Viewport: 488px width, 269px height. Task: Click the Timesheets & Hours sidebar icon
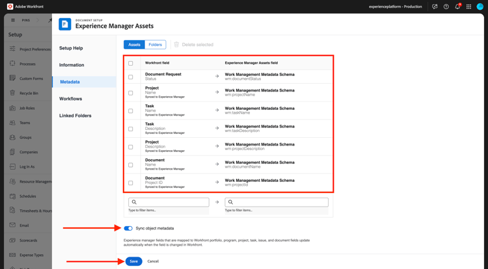(12, 211)
